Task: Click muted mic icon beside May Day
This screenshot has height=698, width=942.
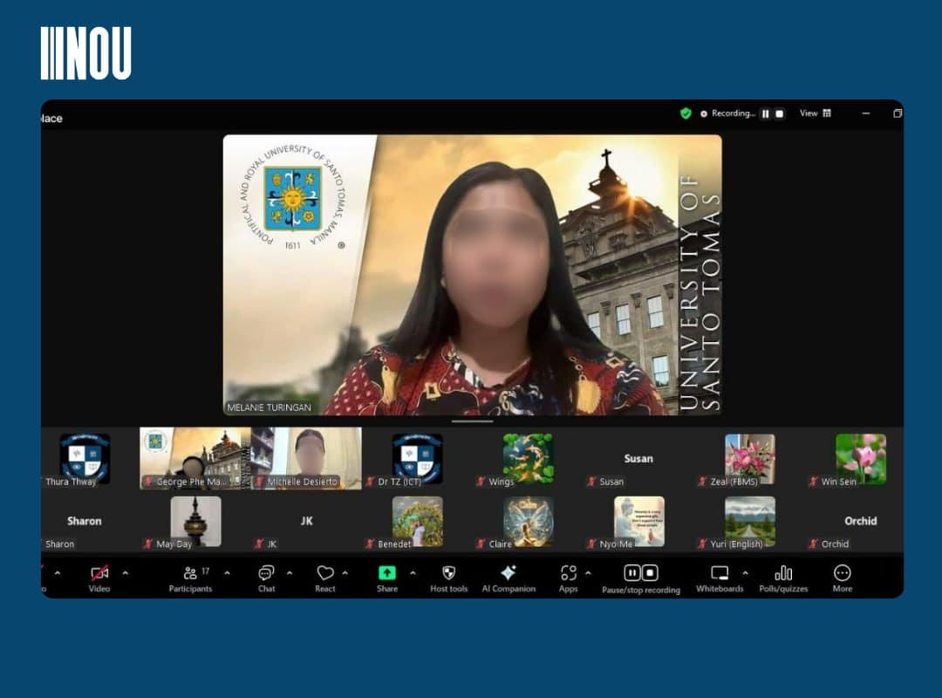Action: pos(147,544)
